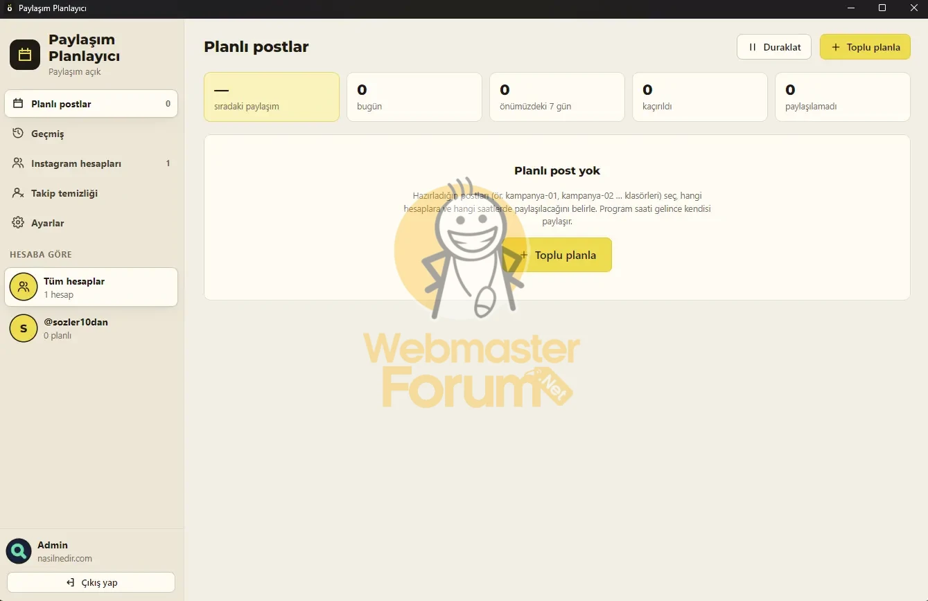Maximize the Paylaşım Planlayıcı window
928x601 pixels.
(882, 8)
